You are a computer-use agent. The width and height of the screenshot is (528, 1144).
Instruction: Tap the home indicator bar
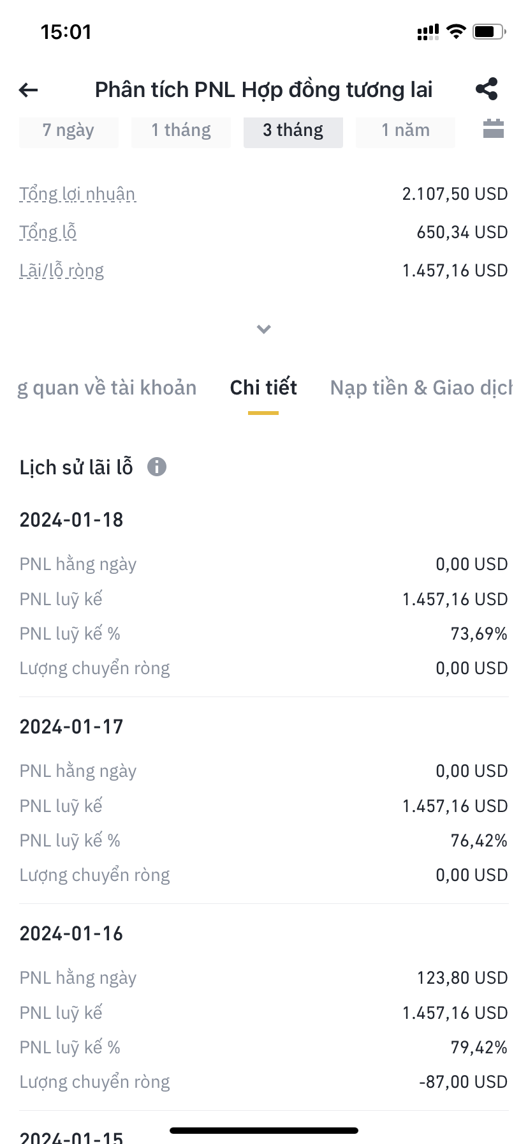click(x=264, y=1131)
